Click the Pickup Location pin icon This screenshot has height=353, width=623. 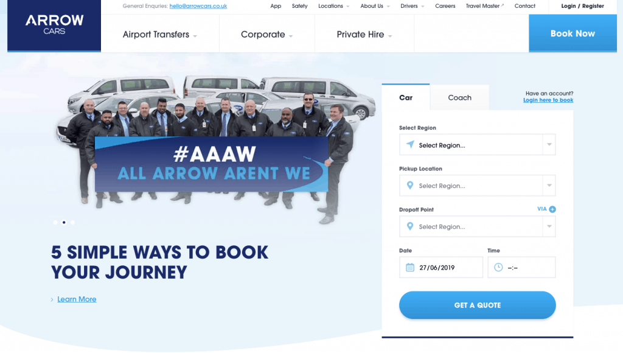point(410,186)
